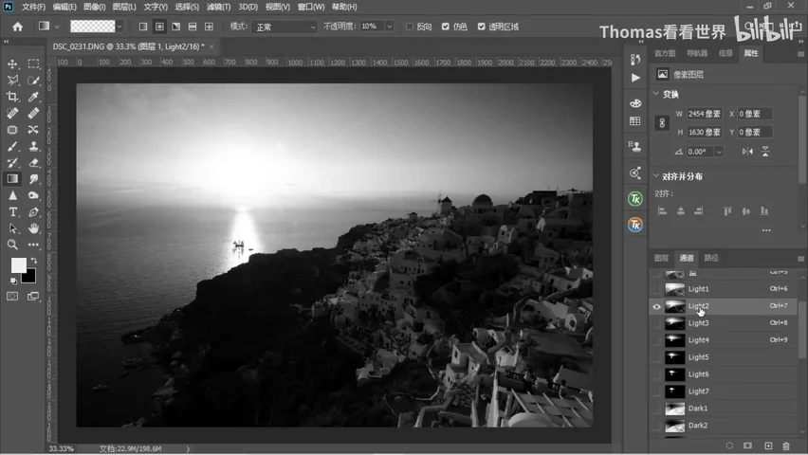Screen dimensions: 808x455
Task: Select the Brush tool
Action: point(12,146)
